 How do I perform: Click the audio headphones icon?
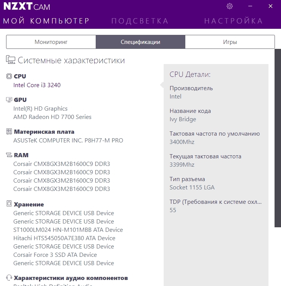point(9,278)
